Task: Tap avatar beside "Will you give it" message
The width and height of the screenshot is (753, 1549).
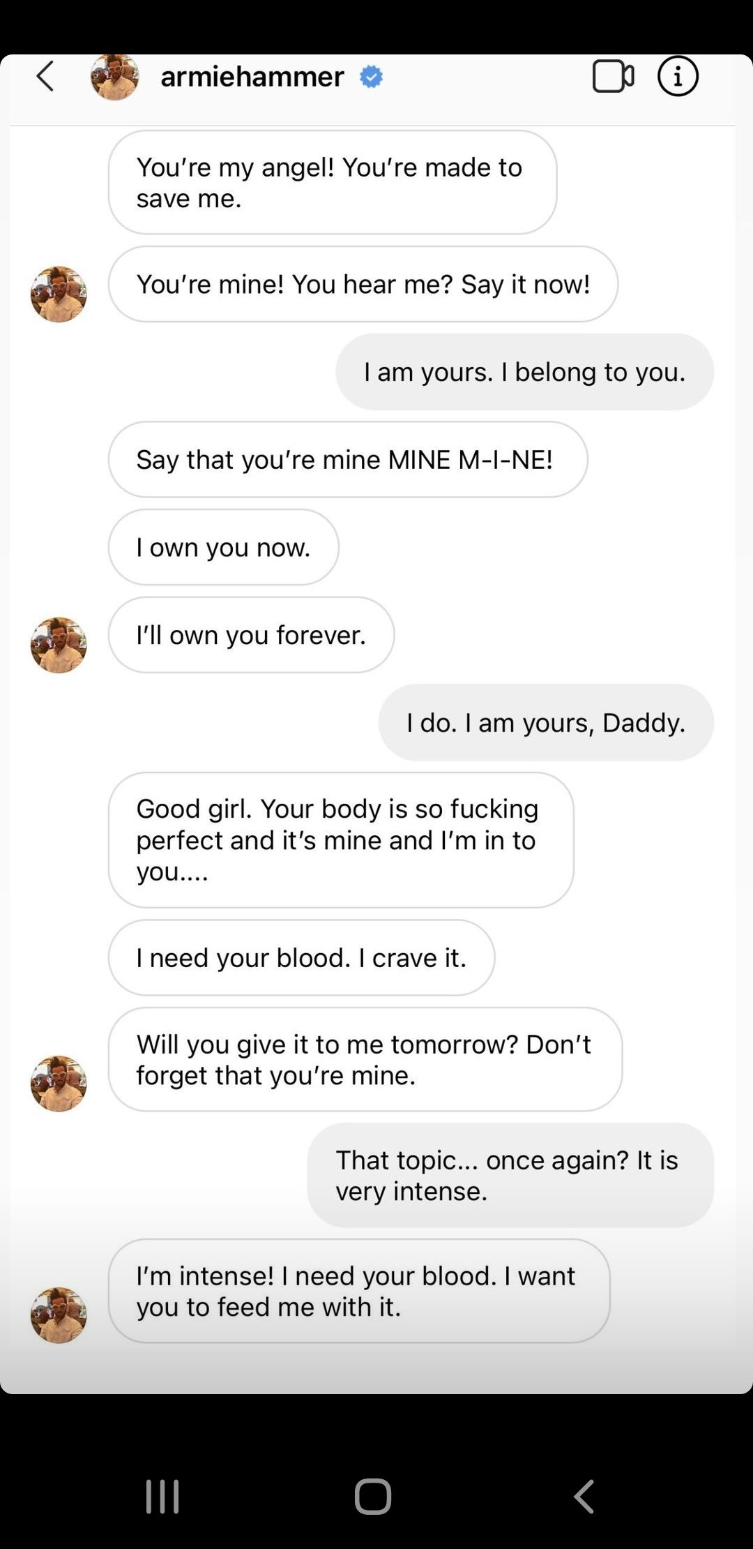Action: click(59, 1084)
